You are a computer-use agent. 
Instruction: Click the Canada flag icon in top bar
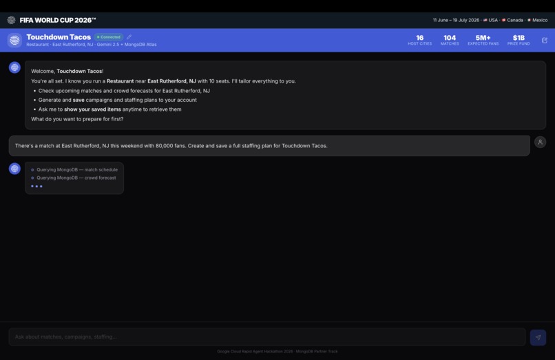(503, 20)
